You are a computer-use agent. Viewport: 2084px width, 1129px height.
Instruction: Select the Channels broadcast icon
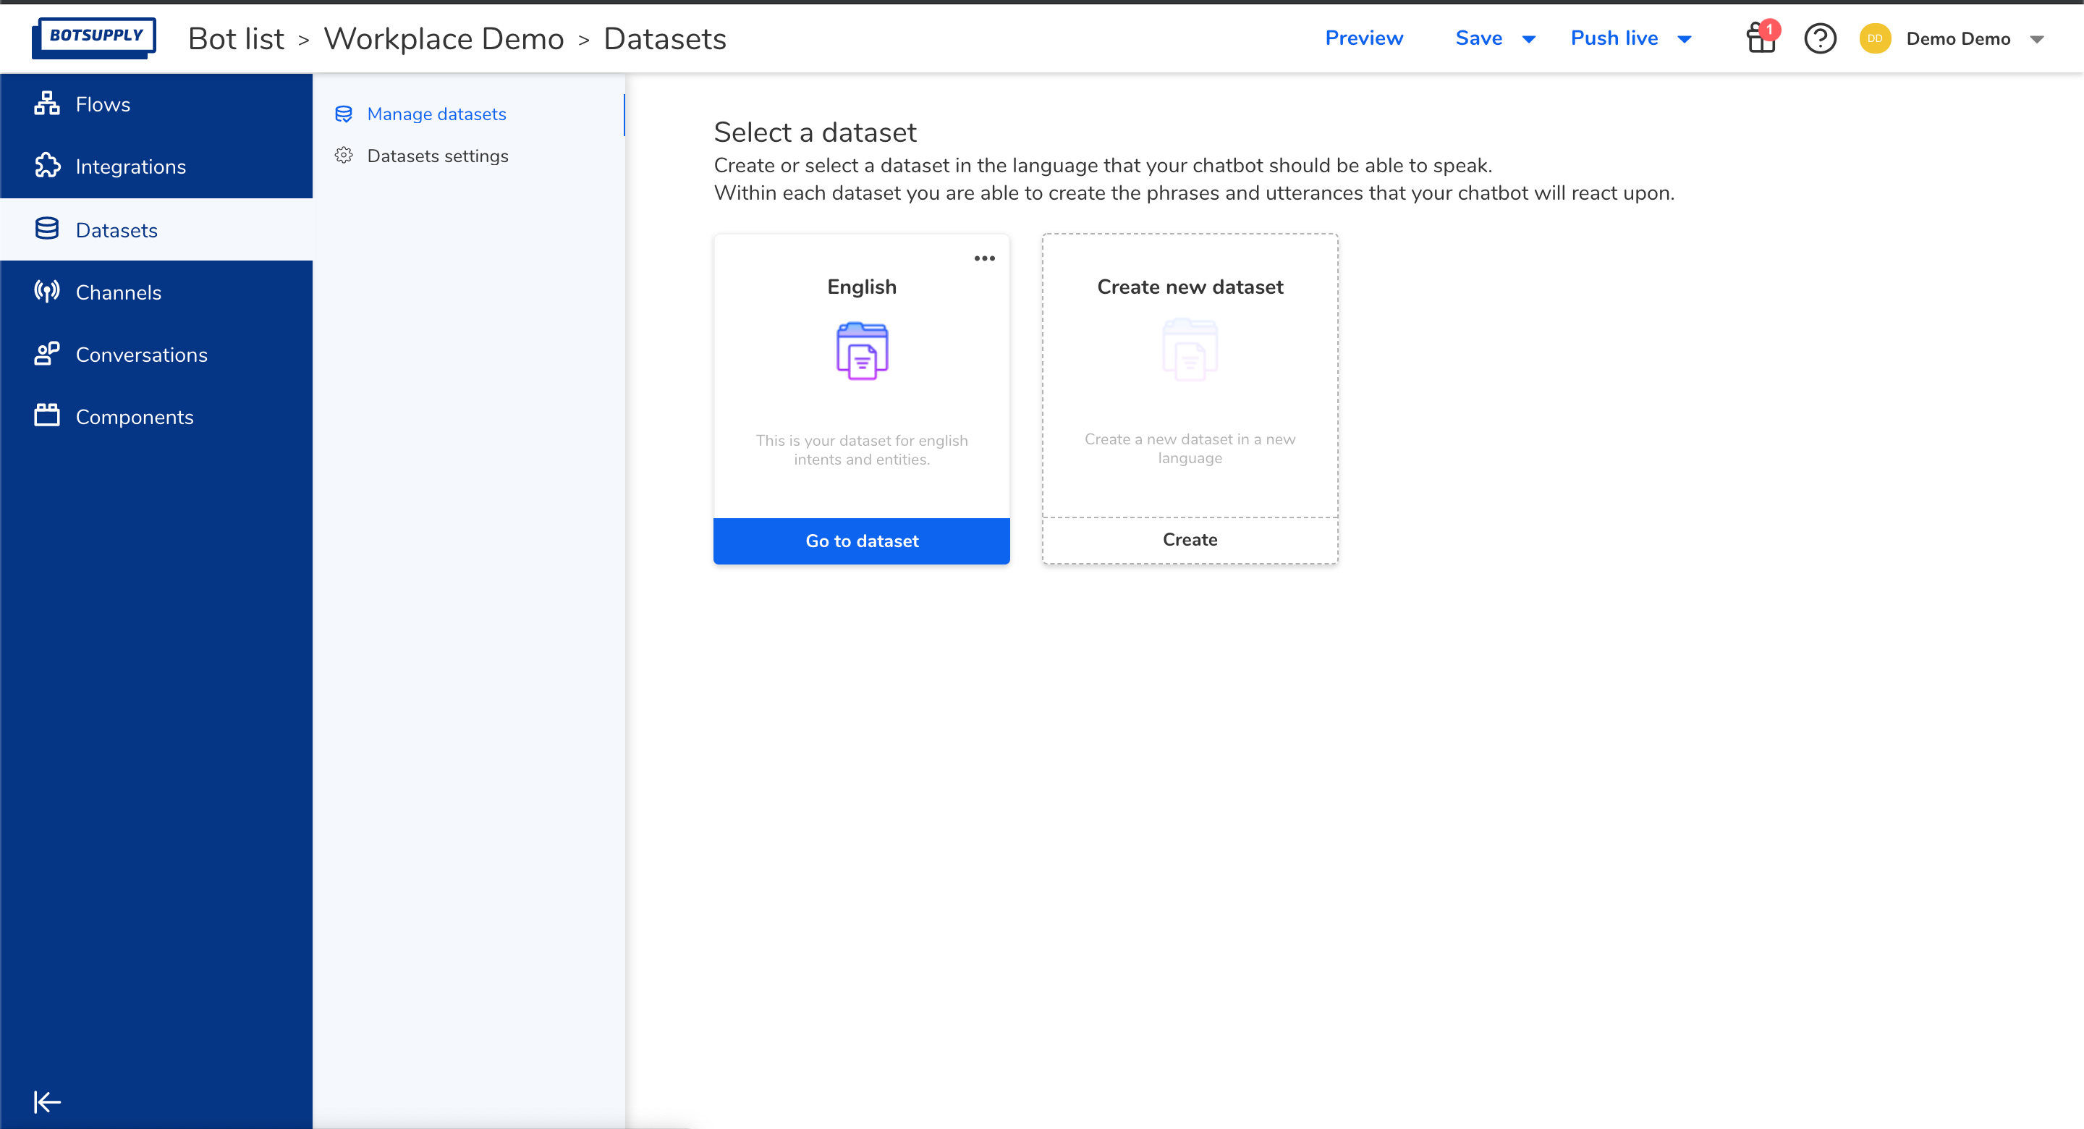[47, 292]
